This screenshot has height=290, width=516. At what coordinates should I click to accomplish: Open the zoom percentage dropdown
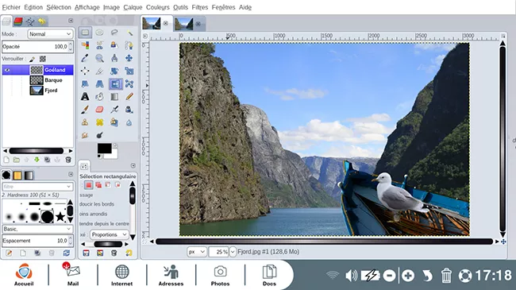(x=233, y=252)
